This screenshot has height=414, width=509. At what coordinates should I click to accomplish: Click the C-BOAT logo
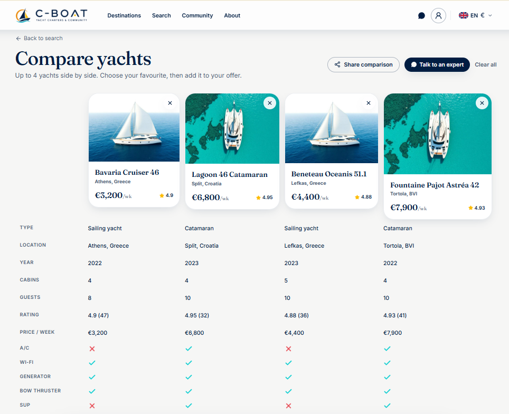(52, 15)
